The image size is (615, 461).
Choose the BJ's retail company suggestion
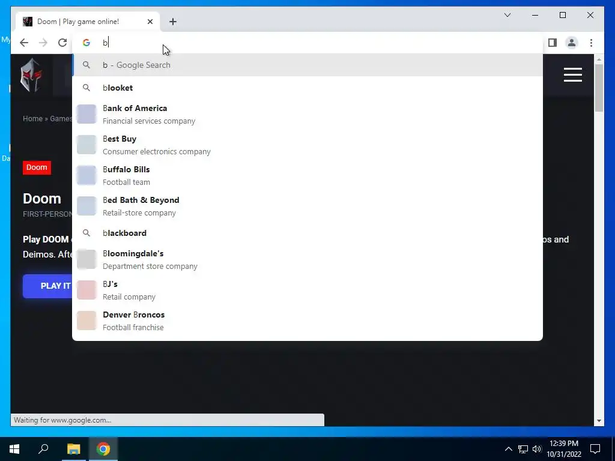click(x=307, y=290)
